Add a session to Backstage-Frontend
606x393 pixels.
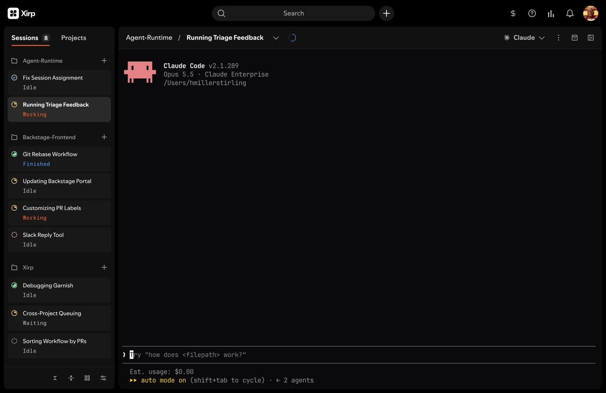104,137
